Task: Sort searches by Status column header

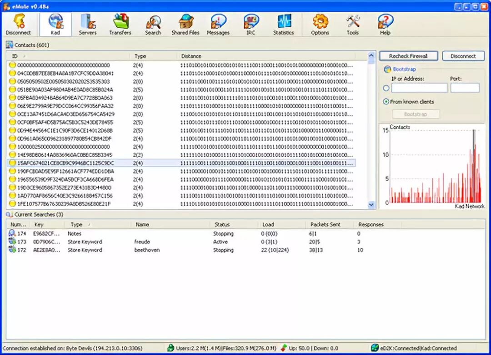Action: pyautogui.click(x=234, y=224)
